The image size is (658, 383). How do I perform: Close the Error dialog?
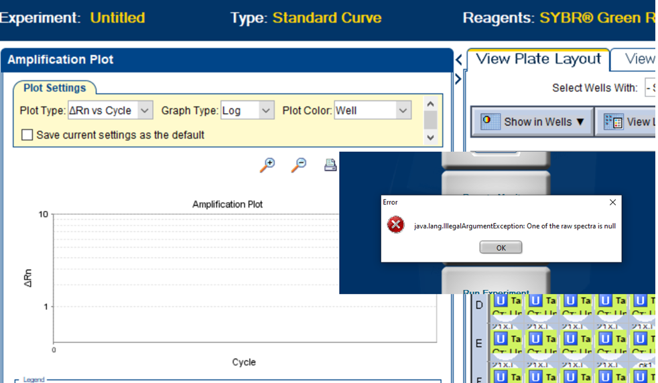point(612,202)
